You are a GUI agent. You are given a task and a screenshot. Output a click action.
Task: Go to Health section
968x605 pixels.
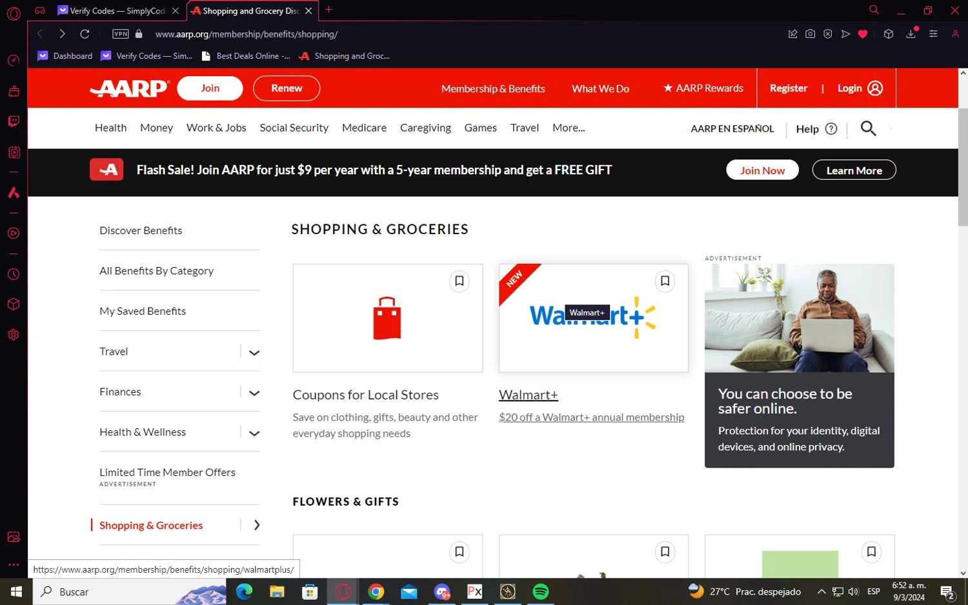[110, 128]
